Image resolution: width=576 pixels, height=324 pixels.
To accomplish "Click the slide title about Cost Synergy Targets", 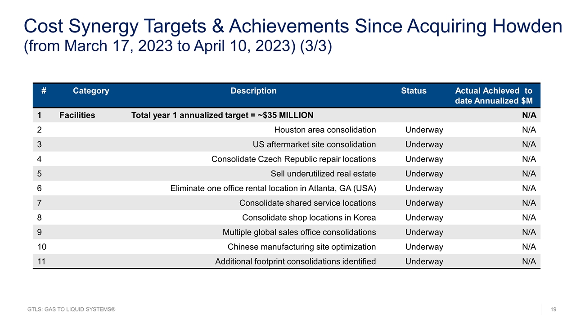I will pos(293,27).
